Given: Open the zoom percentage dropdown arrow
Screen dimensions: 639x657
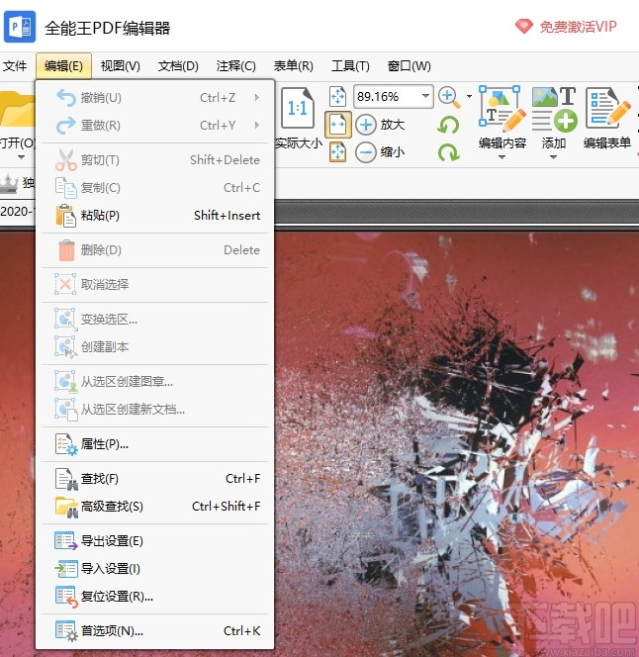Looking at the screenshot, I should [425, 96].
